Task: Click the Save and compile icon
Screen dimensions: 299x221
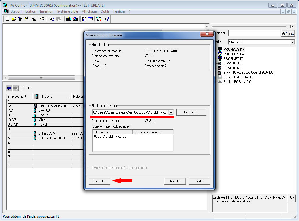Action: point(33,19)
